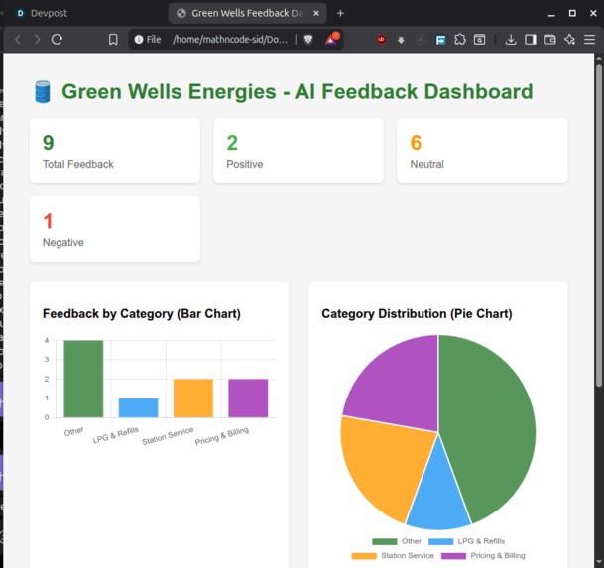Click the page vertical scrollbar thumb
The height and width of the screenshot is (568, 604).
[x=599, y=225]
